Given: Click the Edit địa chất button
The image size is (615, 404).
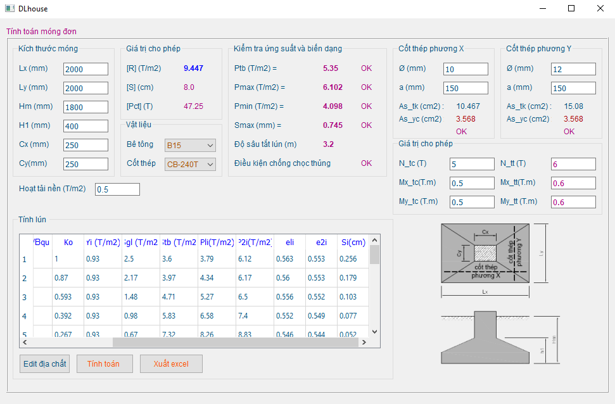Looking at the screenshot, I should coord(44,364).
